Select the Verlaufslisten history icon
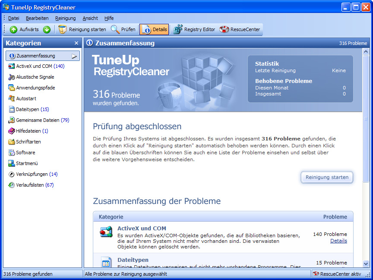Viewport: 373px width, 280px height. [x=11, y=185]
